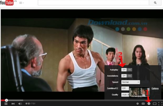Viewport: 163px width, 106px height.
Task: Click the red video progress bar
Action: 3,100
